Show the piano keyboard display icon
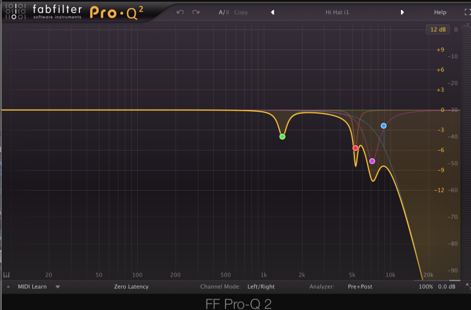The image size is (471, 310). 6,275
